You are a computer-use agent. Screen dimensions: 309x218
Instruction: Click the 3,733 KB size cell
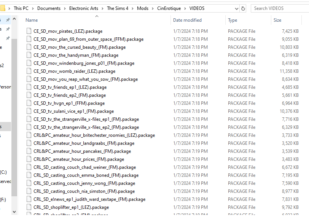290,135
